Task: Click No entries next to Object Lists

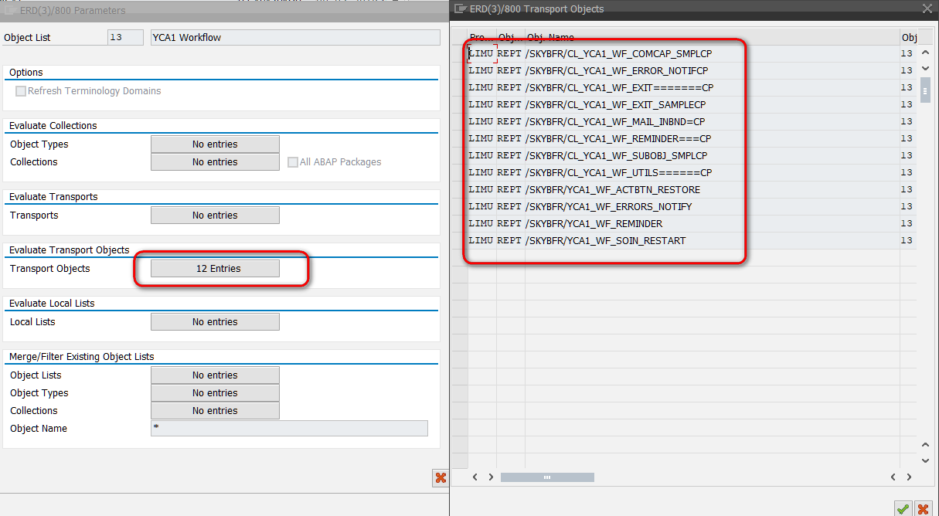Action: (215, 375)
